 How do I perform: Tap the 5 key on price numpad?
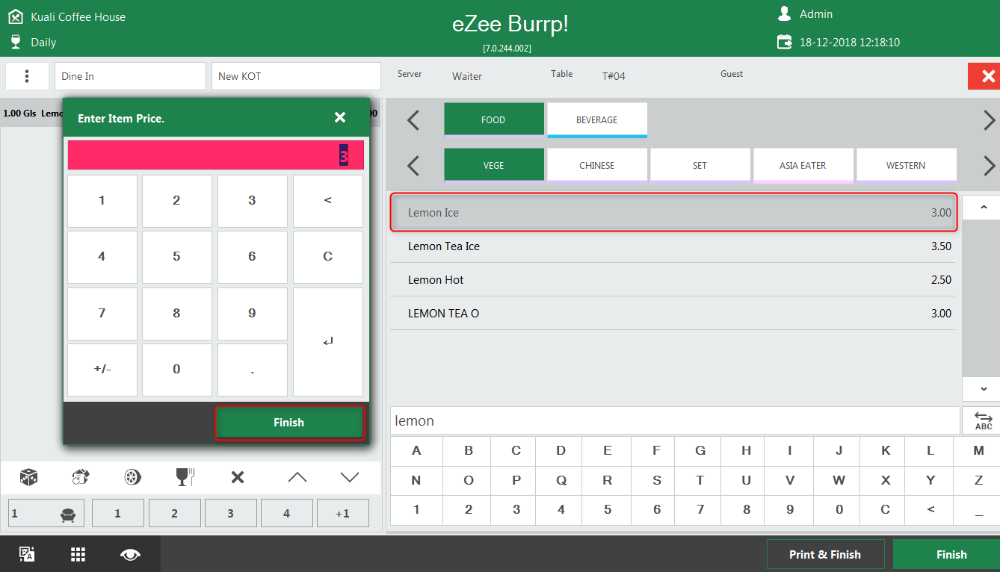[x=177, y=257]
